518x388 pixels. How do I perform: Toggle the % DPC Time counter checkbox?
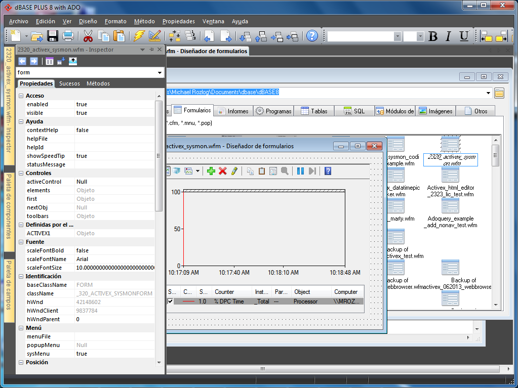click(170, 301)
